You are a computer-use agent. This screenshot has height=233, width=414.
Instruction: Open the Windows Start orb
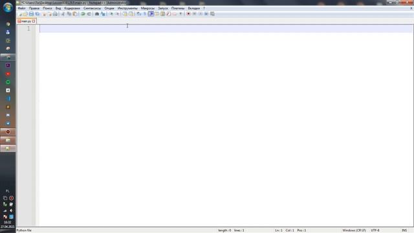pos(8,7)
